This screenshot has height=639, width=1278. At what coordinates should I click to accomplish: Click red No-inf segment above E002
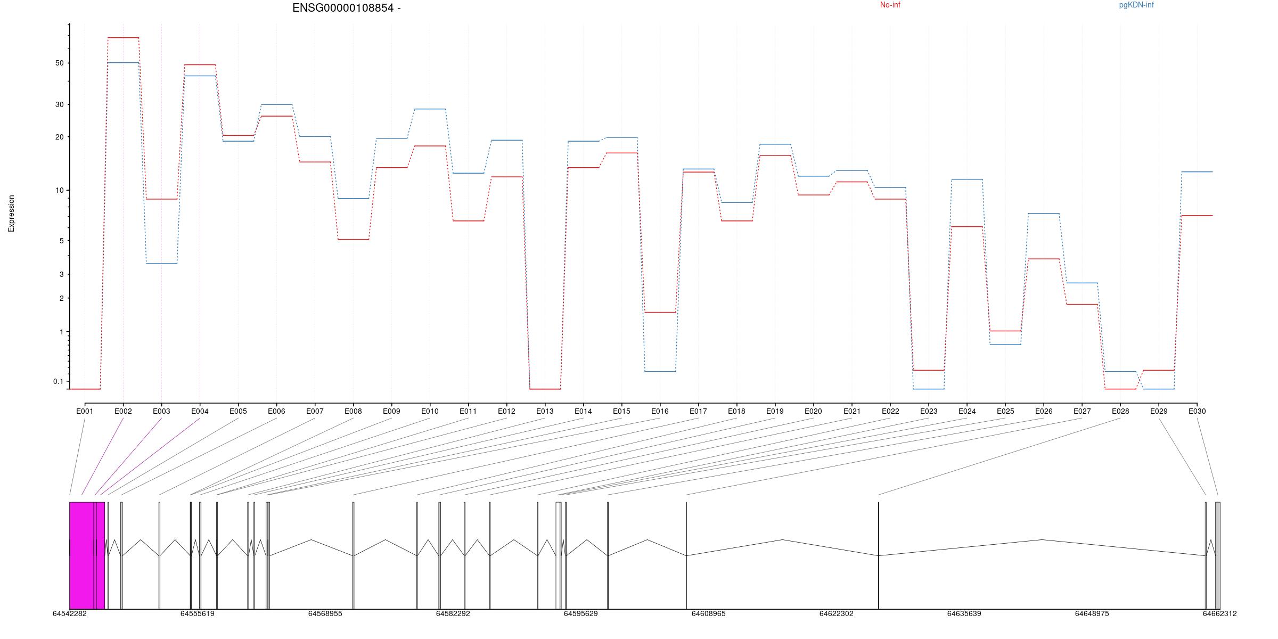pos(123,38)
